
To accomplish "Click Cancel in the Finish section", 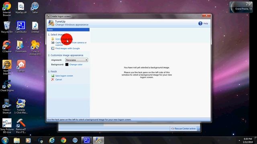I will (59, 80).
